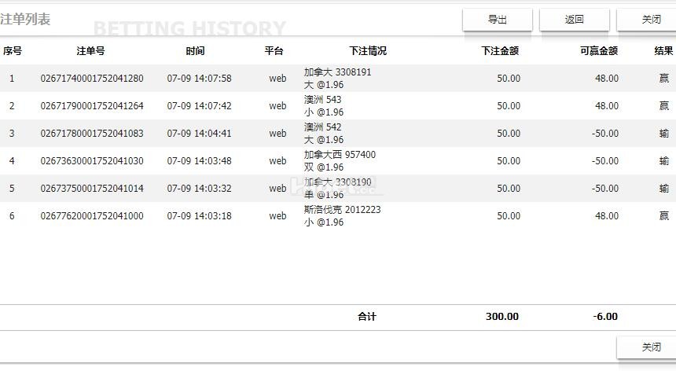Click the 导出 export button

tap(497, 20)
